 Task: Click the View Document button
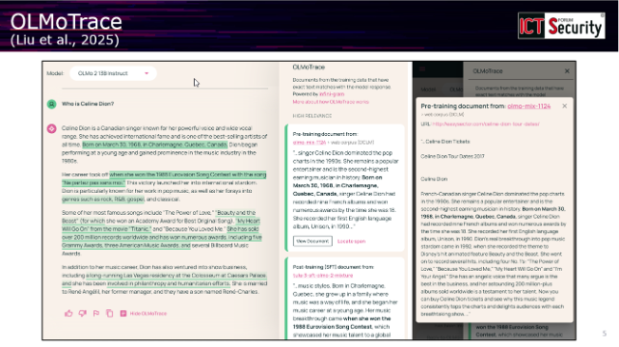click(312, 241)
